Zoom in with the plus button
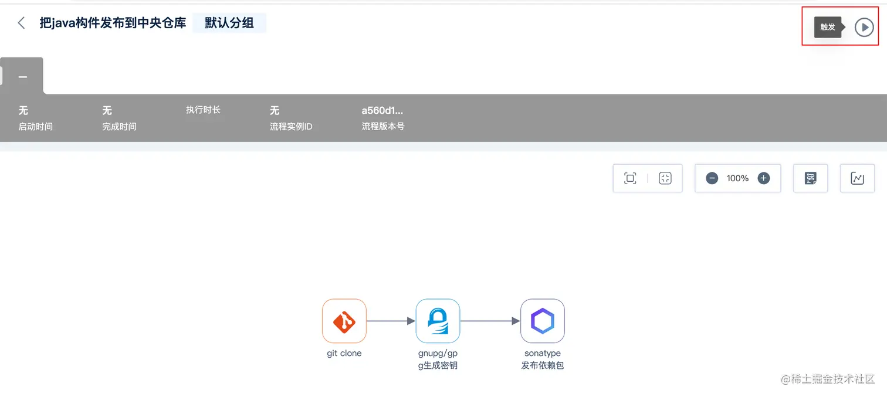This screenshot has height=397, width=887. click(763, 178)
